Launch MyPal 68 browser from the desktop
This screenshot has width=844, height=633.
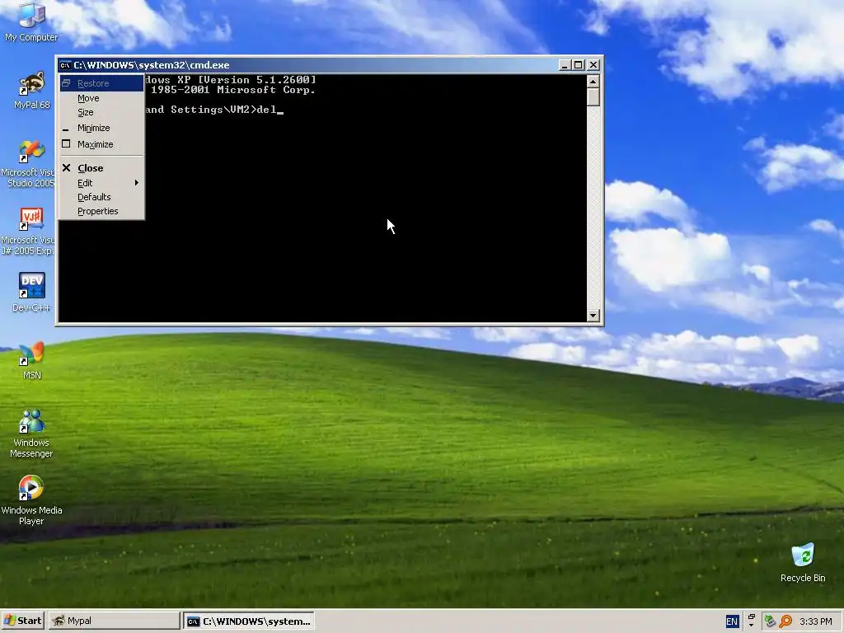tap(32, 90)
